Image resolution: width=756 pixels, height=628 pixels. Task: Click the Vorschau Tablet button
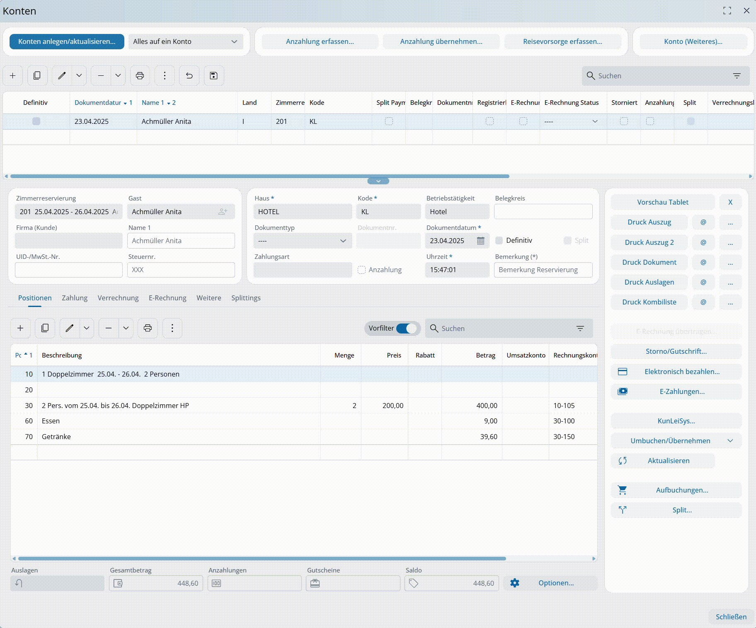click(x=663, y=202)
